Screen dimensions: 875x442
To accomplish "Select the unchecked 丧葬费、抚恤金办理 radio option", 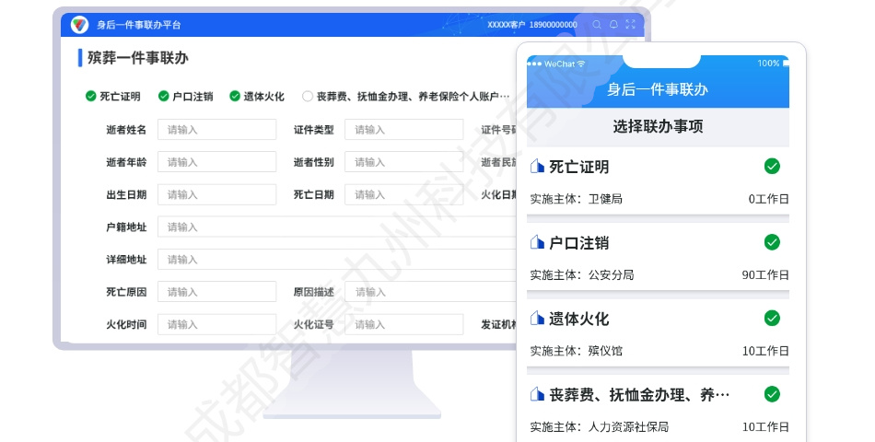I will 308,96.
